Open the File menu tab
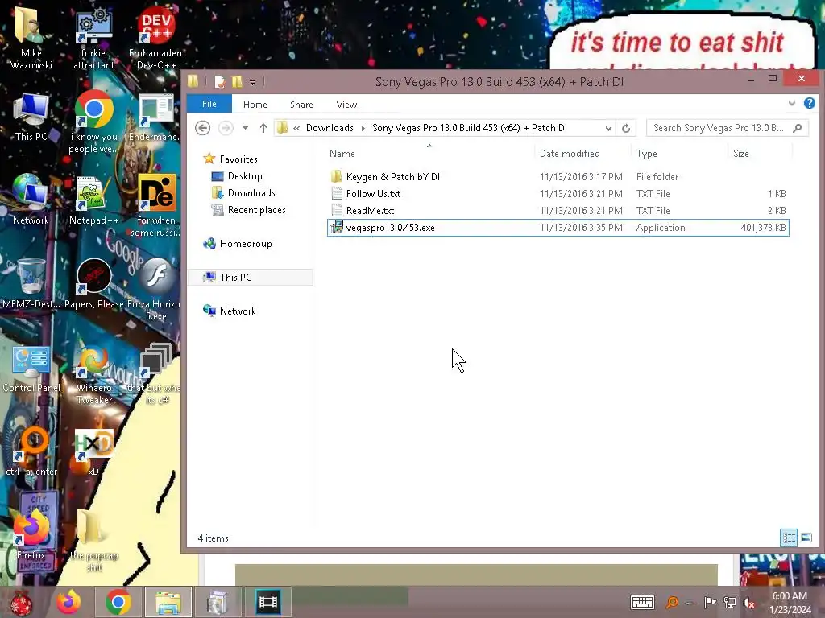Viewport: 825px width, 618px height. tap(209, 104)
